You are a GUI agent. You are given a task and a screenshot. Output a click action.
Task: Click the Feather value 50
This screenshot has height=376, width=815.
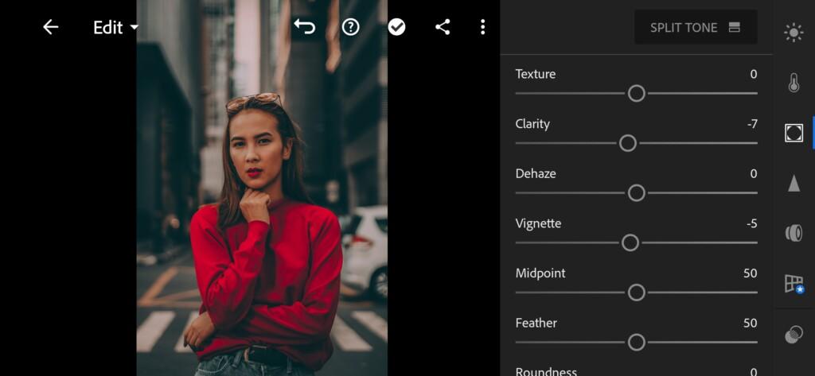pyautogui.click(x=750, y=323)
